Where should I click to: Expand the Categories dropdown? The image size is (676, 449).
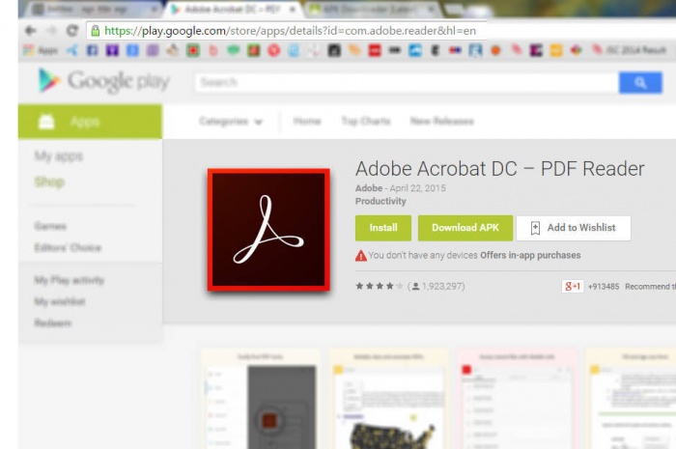[231, 121]
